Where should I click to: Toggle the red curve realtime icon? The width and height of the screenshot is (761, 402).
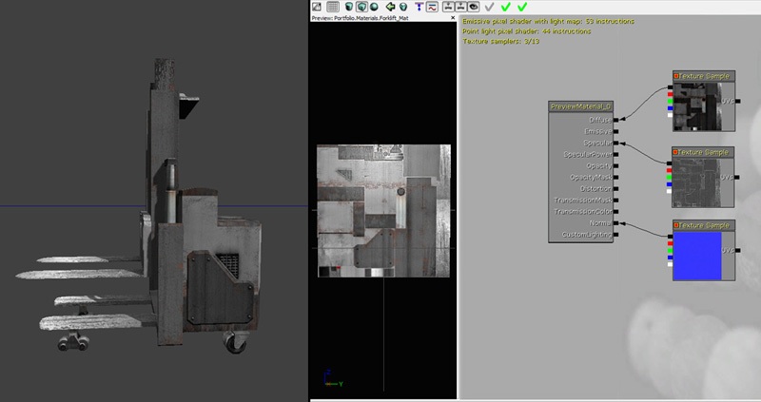(x=431, y=7)
